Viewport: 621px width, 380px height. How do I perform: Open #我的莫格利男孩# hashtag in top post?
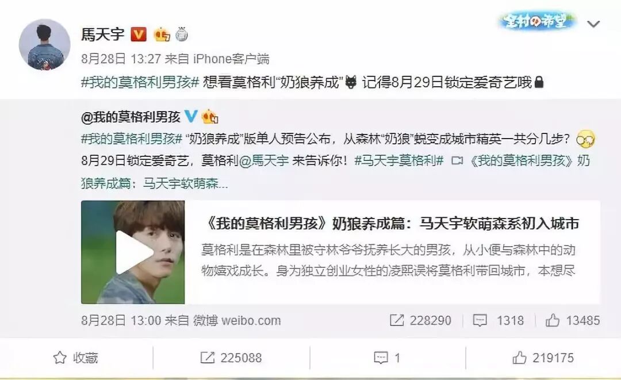(140, 82)
